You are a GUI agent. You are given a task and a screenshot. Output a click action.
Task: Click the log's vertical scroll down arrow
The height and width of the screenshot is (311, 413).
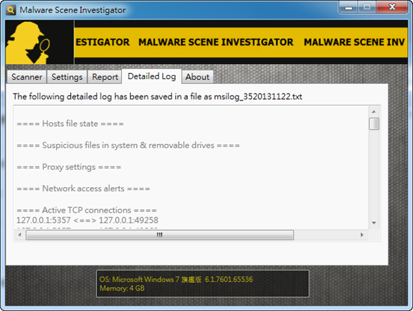pos(374,223)
